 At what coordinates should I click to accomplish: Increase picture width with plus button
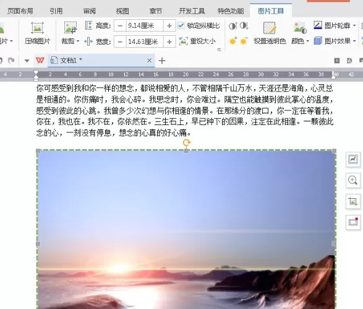169,41
